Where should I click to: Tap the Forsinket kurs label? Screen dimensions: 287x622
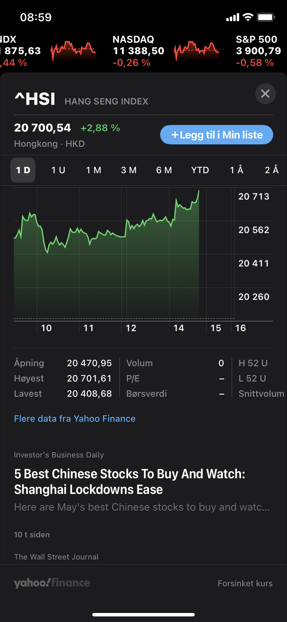tap(245, 583)
